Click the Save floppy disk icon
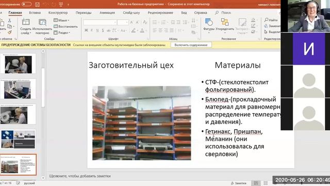The image size is (330, 186). (38, 4)
